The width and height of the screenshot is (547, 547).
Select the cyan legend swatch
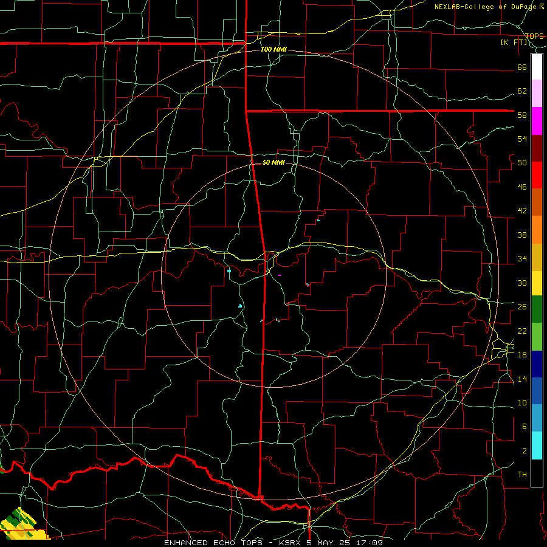pyautogui.click(x=537, y=446)
